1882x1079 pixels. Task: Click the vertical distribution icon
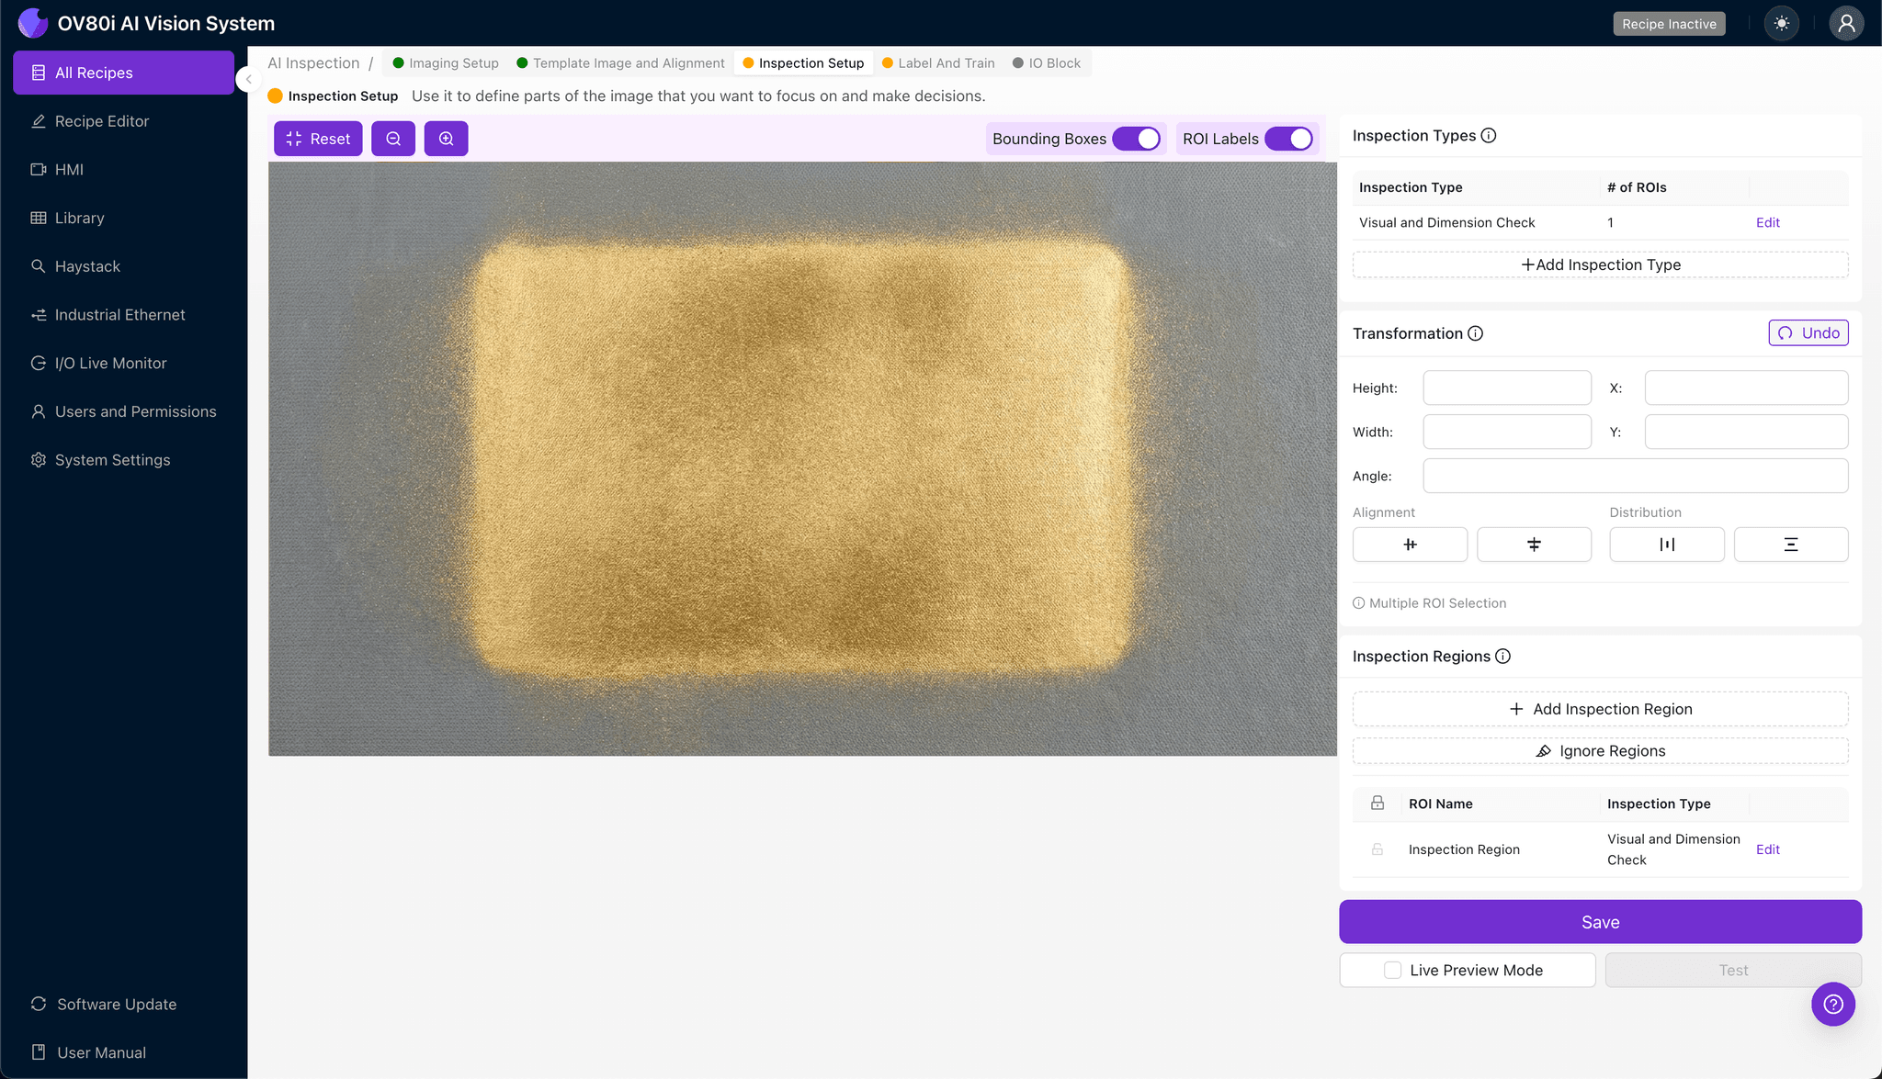[x=1790, y=545]
